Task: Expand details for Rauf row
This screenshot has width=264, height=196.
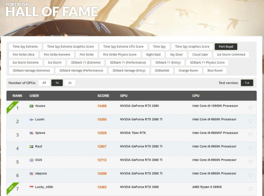Action: 250,148
